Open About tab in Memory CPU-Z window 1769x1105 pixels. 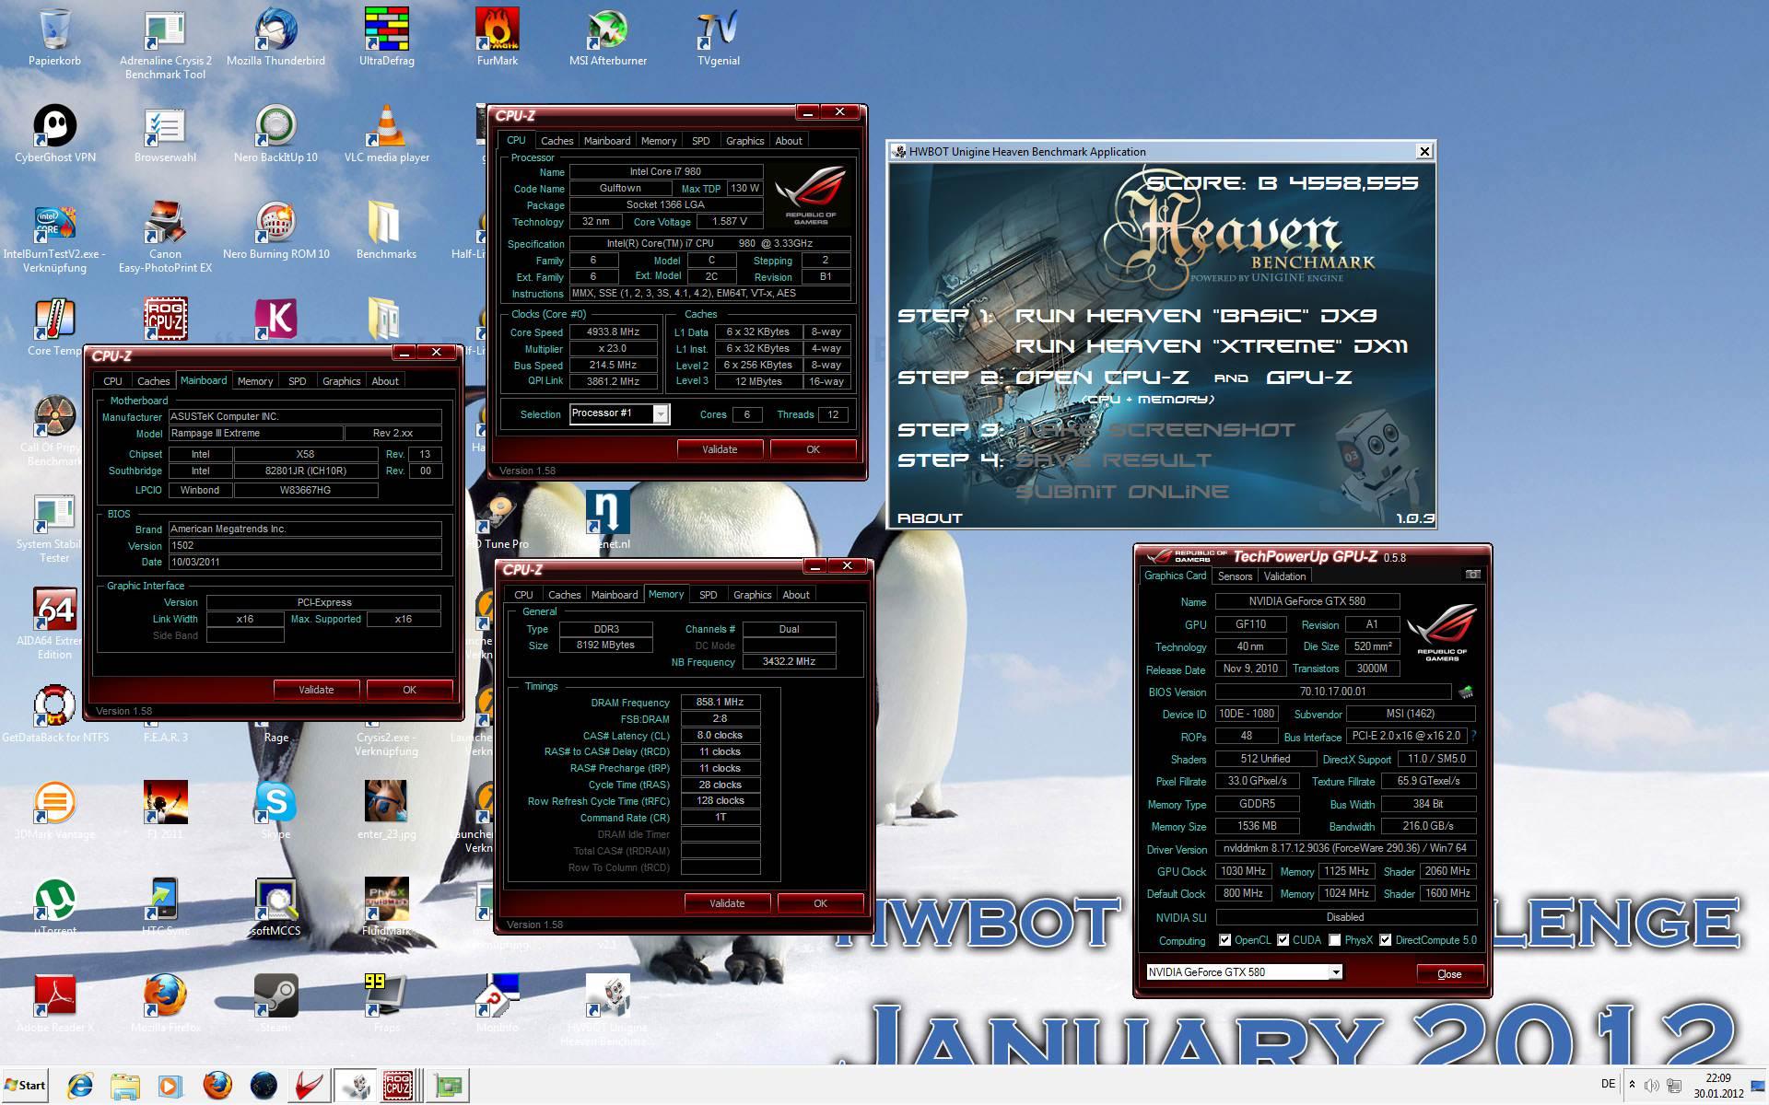[795, 595]
